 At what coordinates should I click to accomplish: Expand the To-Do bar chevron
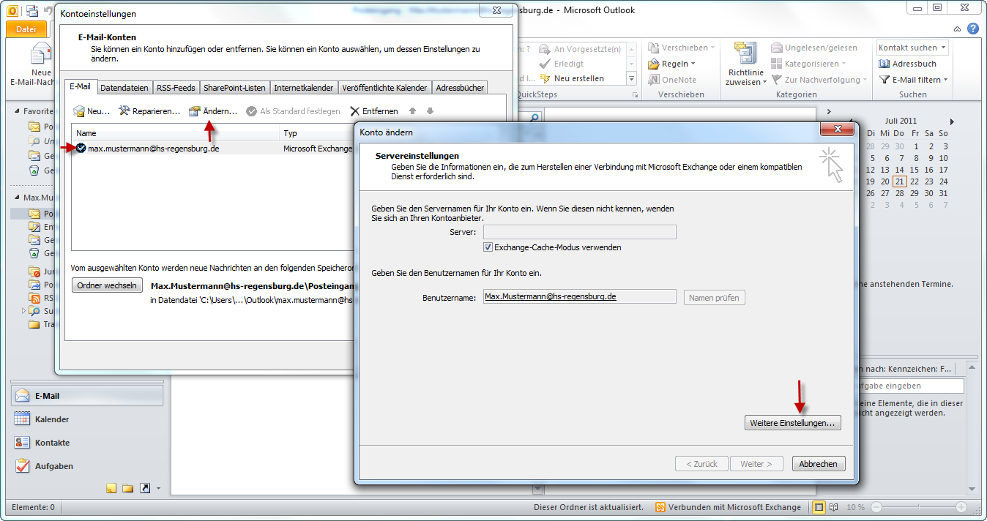click(829, 112)
